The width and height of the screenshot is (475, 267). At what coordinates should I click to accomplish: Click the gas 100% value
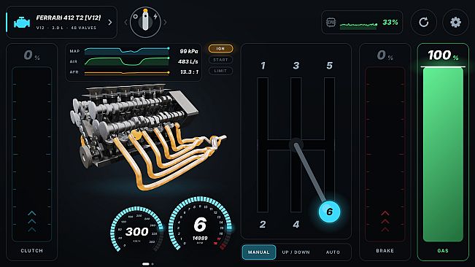tap(443, 55)
